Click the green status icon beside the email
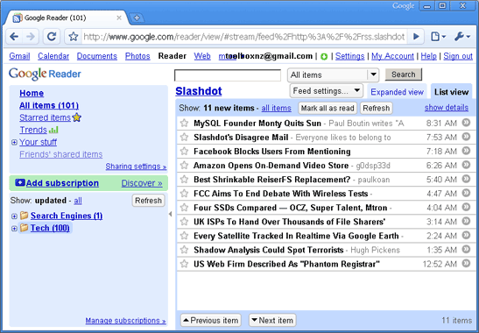The image size is (479, 333). coord(324,57)
